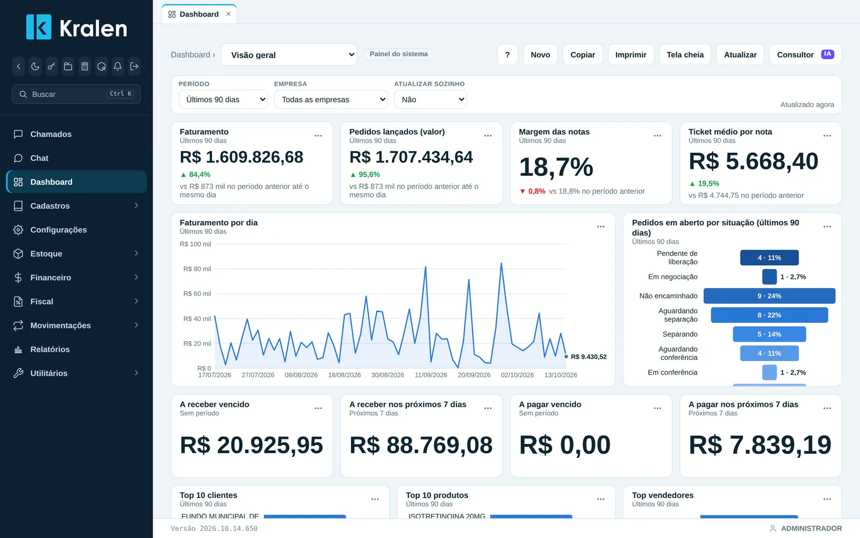Expand the Utilitários submenu chevron
This screenshot has width=860, height=538.
tap(137, 373)
